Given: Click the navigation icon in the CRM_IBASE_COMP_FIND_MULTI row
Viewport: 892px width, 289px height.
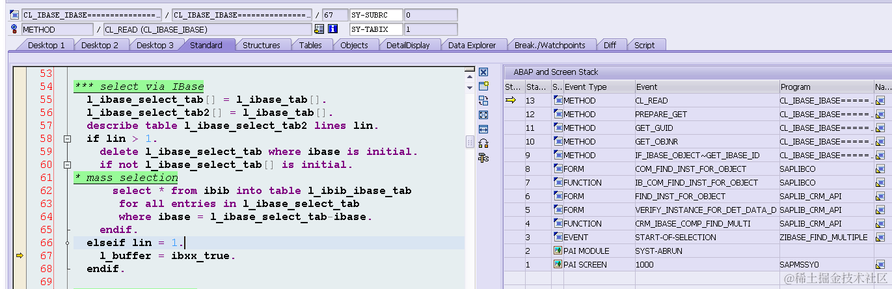Looking at the screenshot, I should click(x=880, y=223).
